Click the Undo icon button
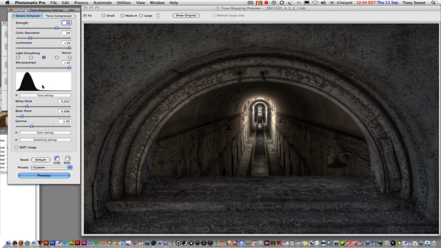The height and width of the screenshot is (248, 441). coord(57,158)
